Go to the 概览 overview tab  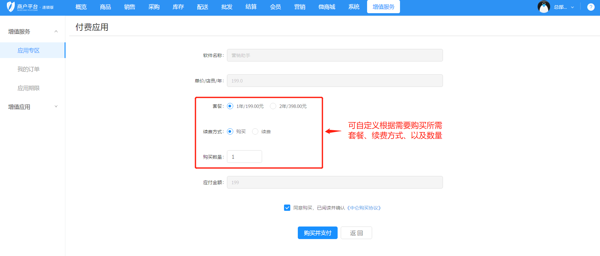pos(81,7)
